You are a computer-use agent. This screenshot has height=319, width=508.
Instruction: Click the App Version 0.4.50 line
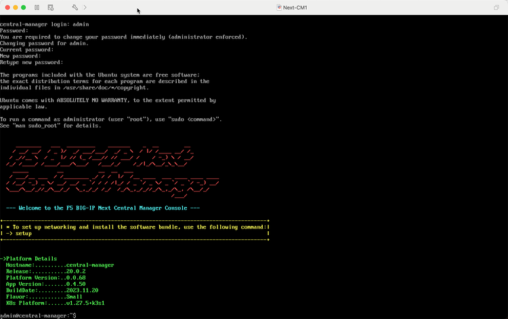tap(45, 284)
